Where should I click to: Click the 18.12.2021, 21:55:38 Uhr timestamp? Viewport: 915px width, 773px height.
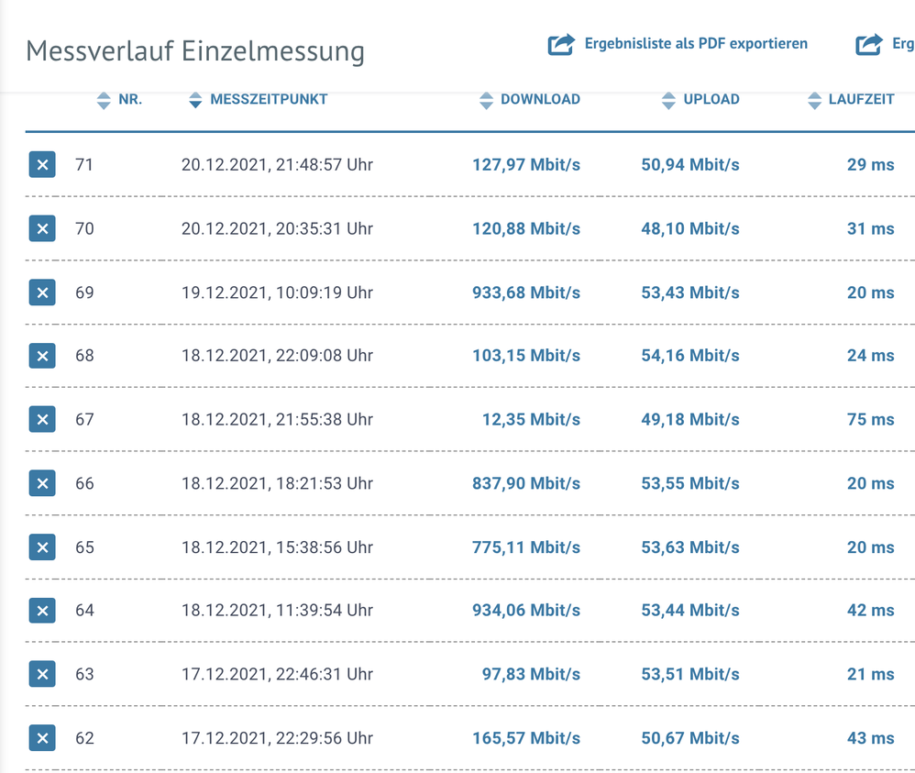point(277,419)
